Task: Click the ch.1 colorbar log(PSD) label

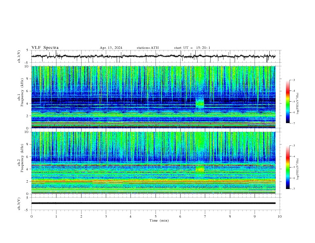Action: pos(298,104)
